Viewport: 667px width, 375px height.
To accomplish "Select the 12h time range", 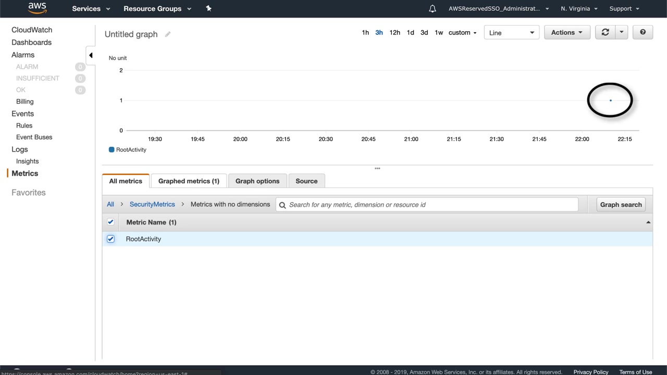I will [395, 32].
